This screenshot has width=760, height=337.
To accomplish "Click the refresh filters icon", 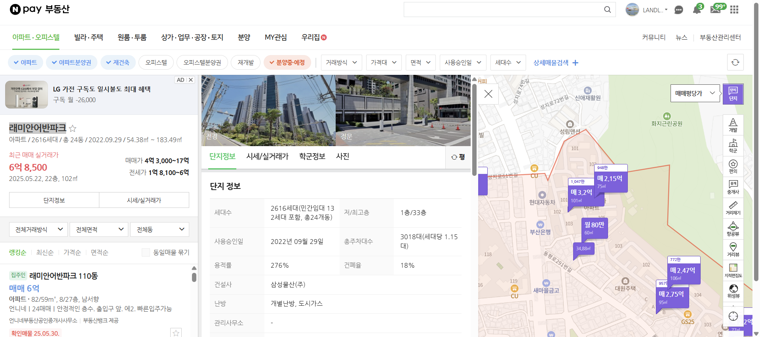I will click(735, 62).
